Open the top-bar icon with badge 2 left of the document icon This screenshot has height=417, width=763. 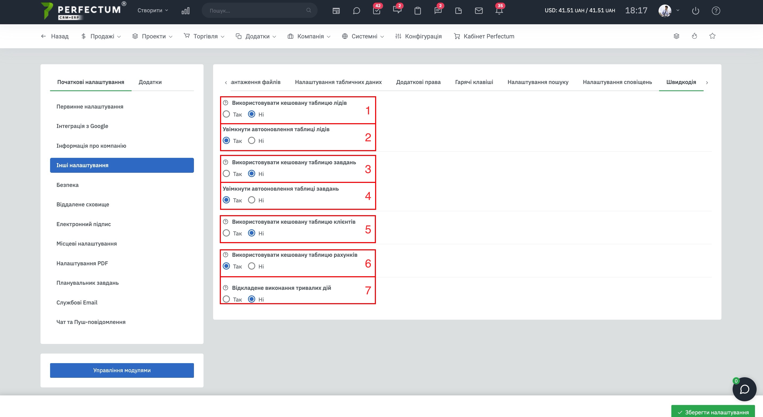click(438, 11)
